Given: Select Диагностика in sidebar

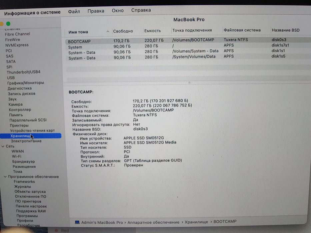Looking at the screenshot, I should pyautogui.click(x=19, y=88).
